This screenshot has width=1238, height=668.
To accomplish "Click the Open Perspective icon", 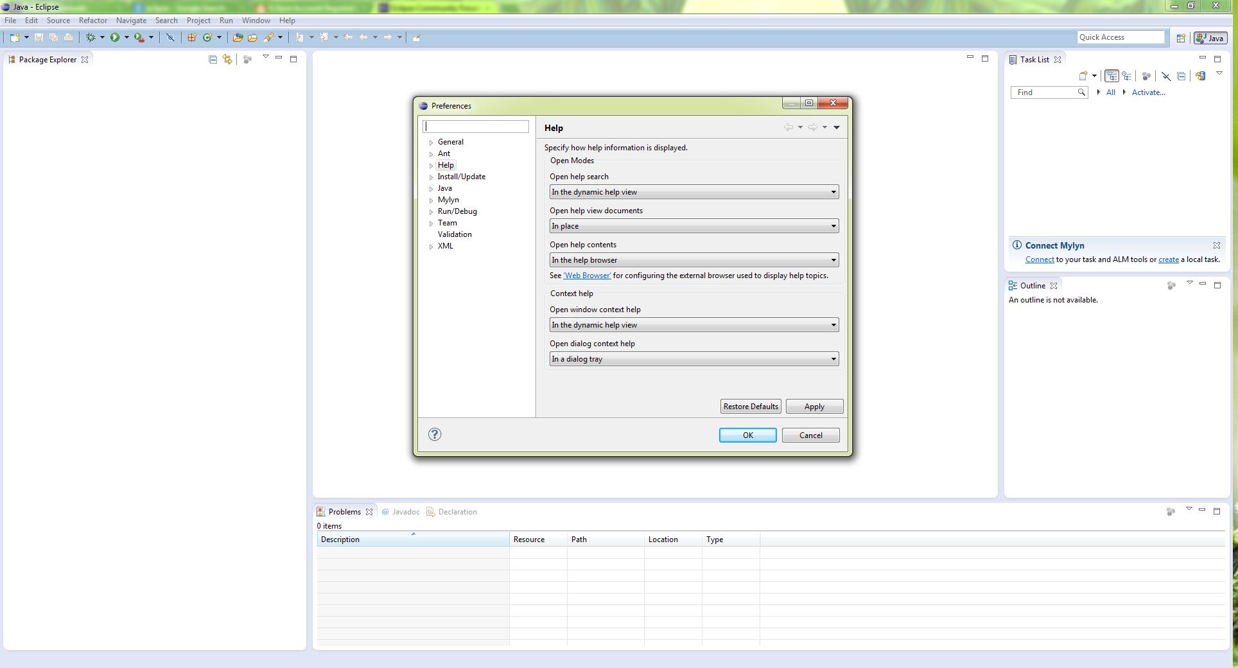I will coord(1181,38).
